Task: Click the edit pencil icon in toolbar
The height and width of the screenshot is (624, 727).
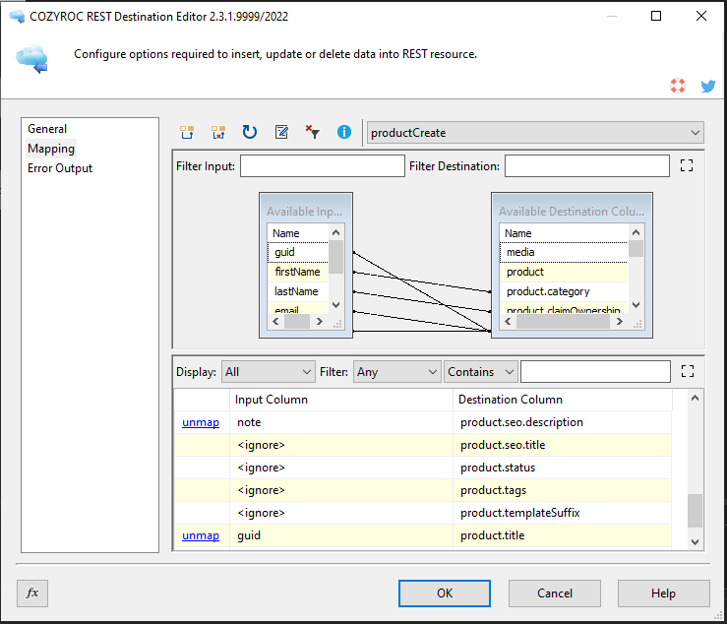Action: tap(281, 132)
